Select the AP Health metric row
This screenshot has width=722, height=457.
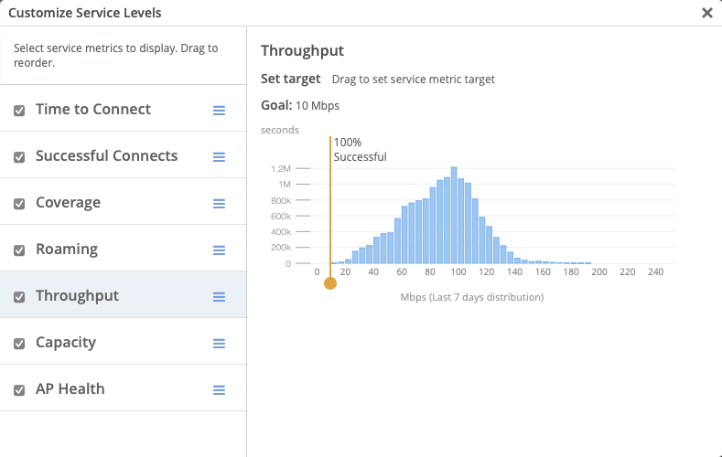point(70,389)
